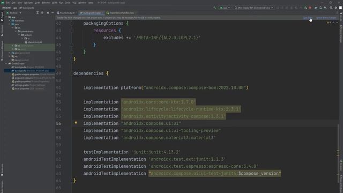Screen dimensions: 343x193
Task: Click espresso-core:3.4.0 dependency string
Action: pyautogui.click(x=204, y=166)
